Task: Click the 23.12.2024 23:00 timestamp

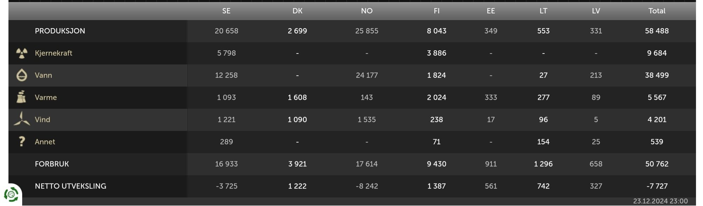Action: [660, 201]
